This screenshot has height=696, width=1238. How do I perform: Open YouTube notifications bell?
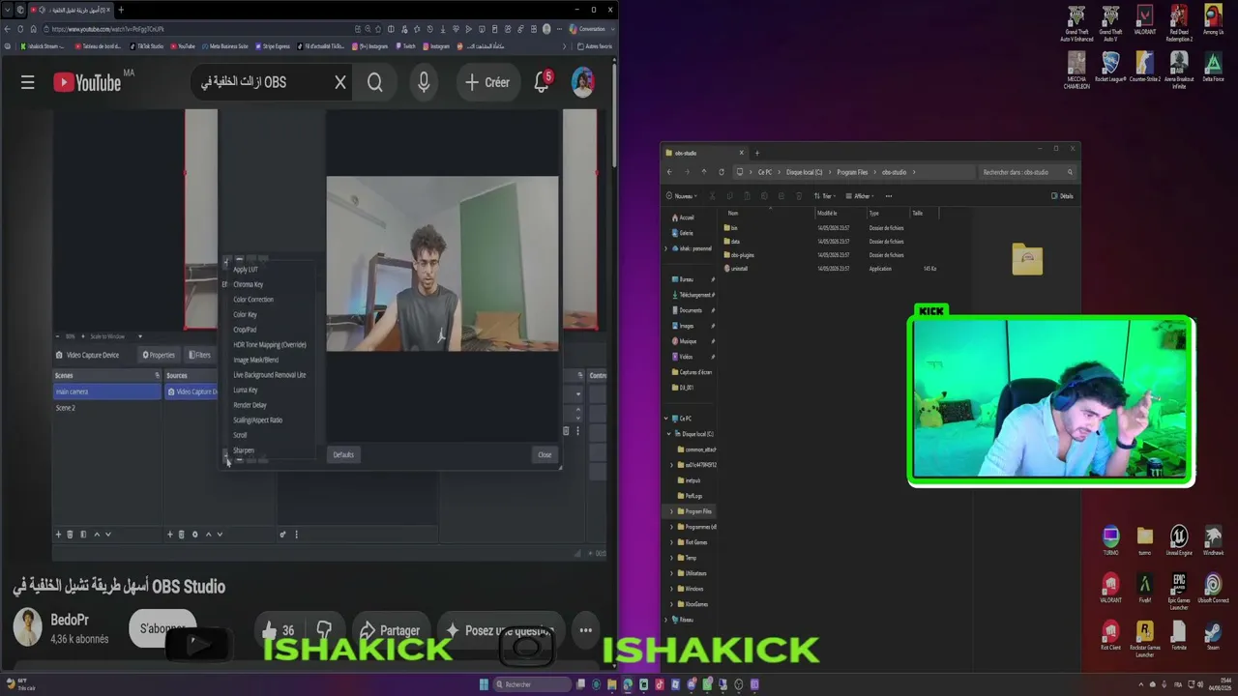[x=542, y=83]
